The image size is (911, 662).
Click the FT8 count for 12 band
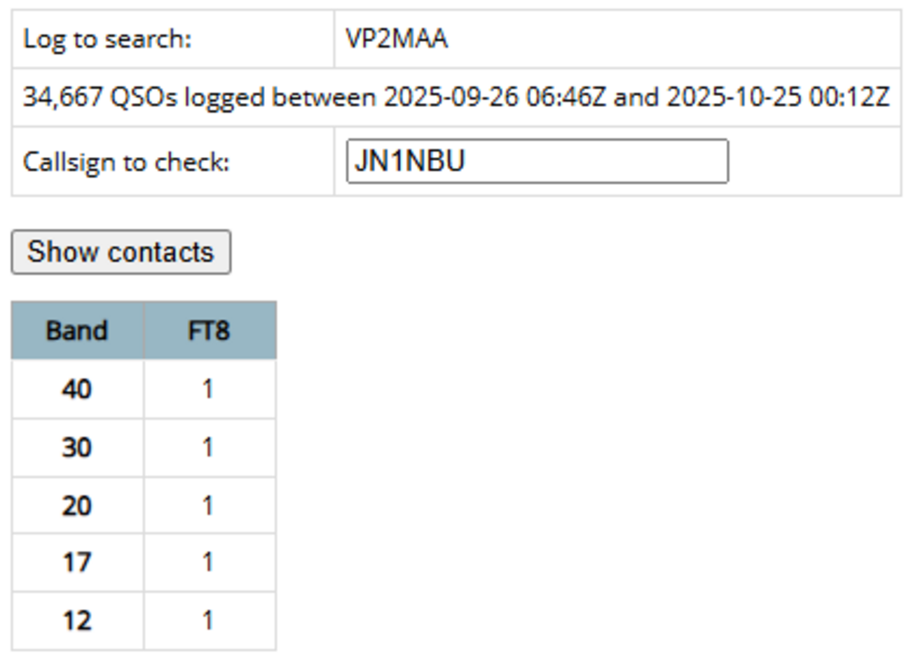click(x=208, y=620)
